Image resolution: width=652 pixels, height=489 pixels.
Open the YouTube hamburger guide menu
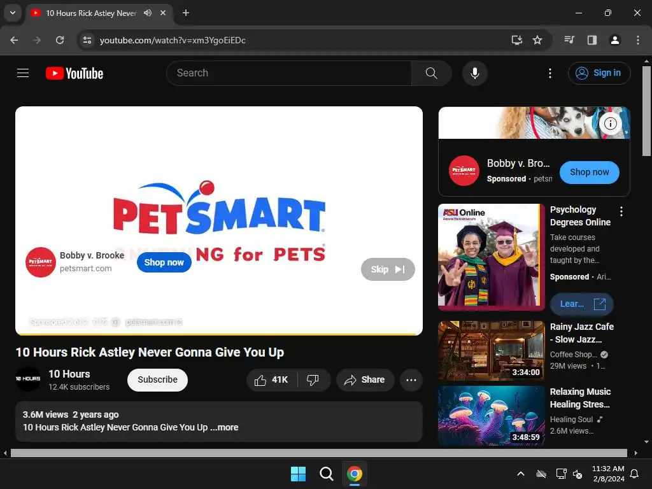click(23, 73)
